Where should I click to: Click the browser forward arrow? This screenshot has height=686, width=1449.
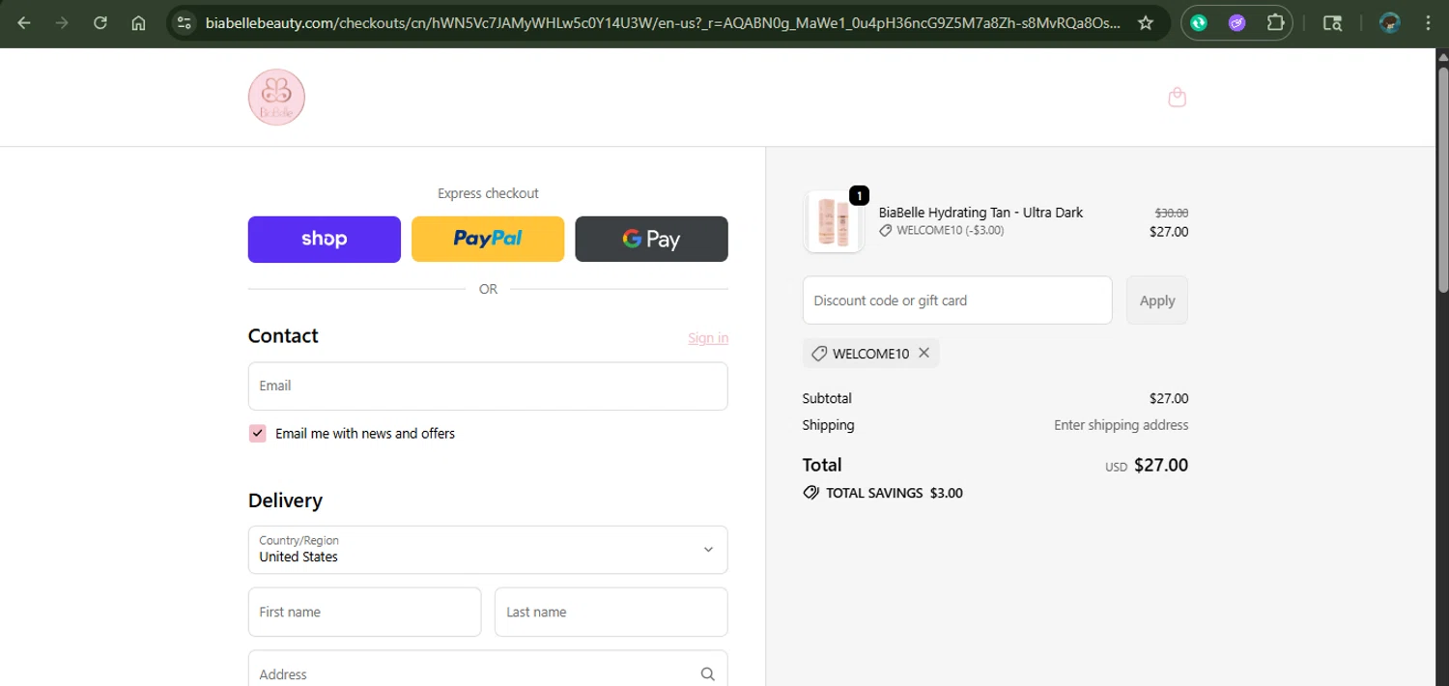(62, 23)
